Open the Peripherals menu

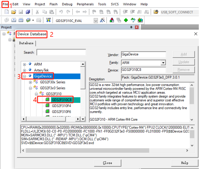(x=85, y=4)
